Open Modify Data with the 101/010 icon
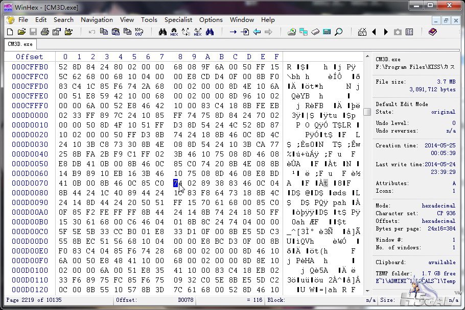The width and height of the screenshot is (465, 310). click(x=138, y=32)
